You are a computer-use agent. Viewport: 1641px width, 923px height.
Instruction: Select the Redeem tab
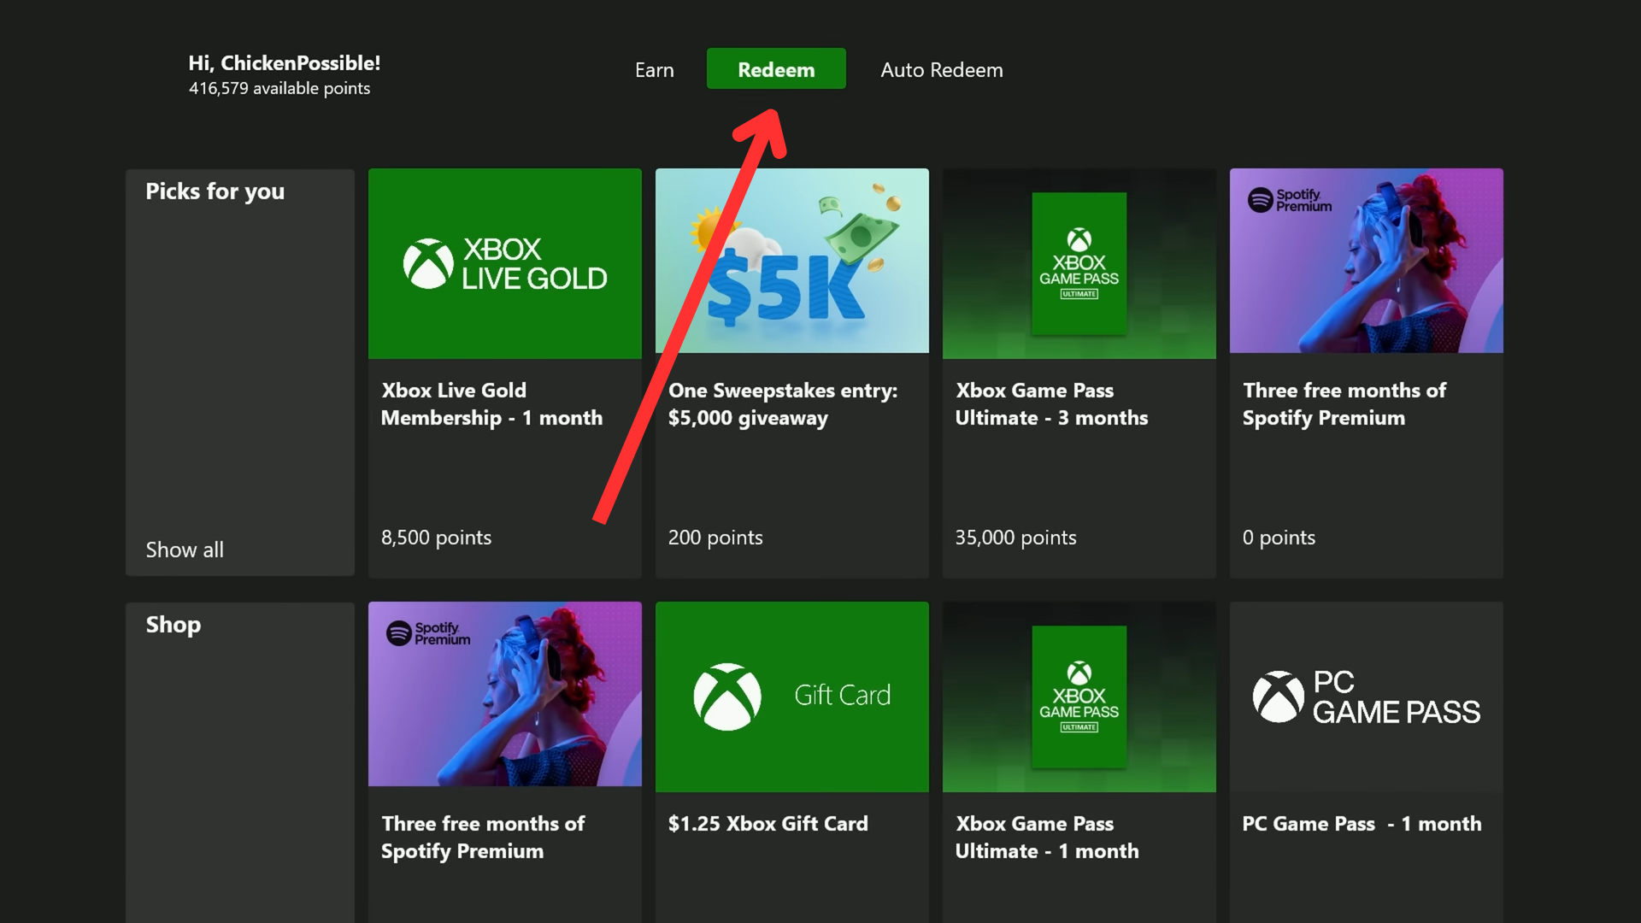point(776,69)
